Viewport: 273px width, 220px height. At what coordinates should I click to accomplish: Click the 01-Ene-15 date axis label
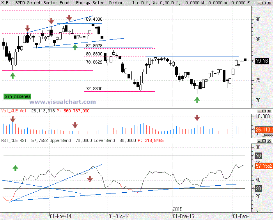(184, 216)
